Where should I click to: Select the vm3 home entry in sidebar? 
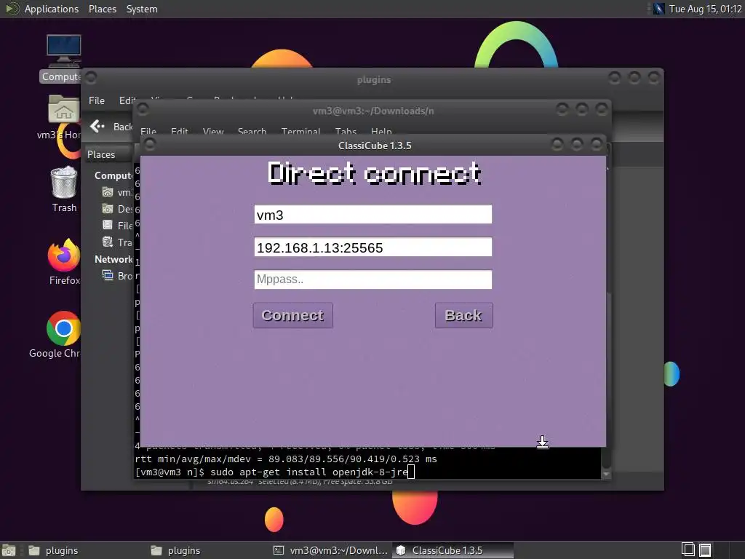coord(117,192)
